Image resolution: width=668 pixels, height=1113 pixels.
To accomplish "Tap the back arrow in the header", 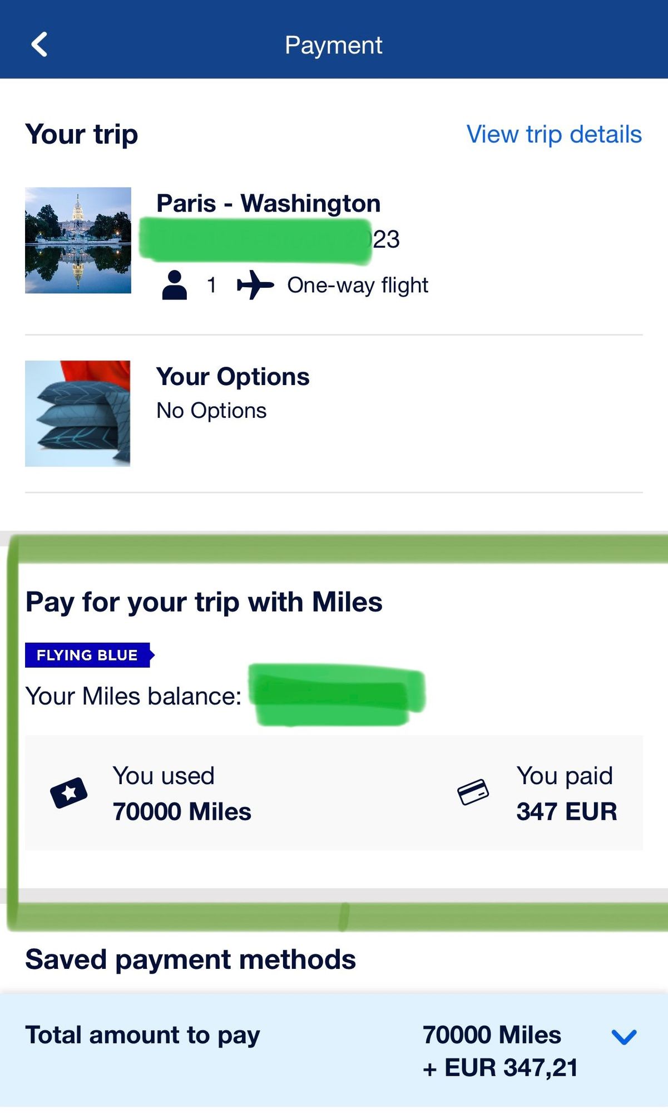I will (39, 45).
